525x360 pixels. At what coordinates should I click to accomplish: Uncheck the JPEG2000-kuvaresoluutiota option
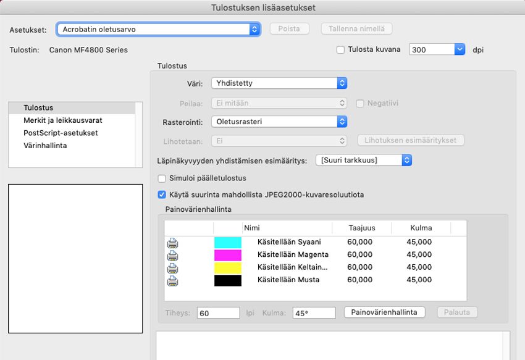(162, 195)
